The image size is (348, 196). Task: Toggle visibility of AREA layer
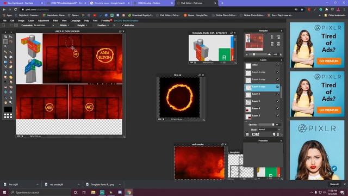[x=277, y=65]
